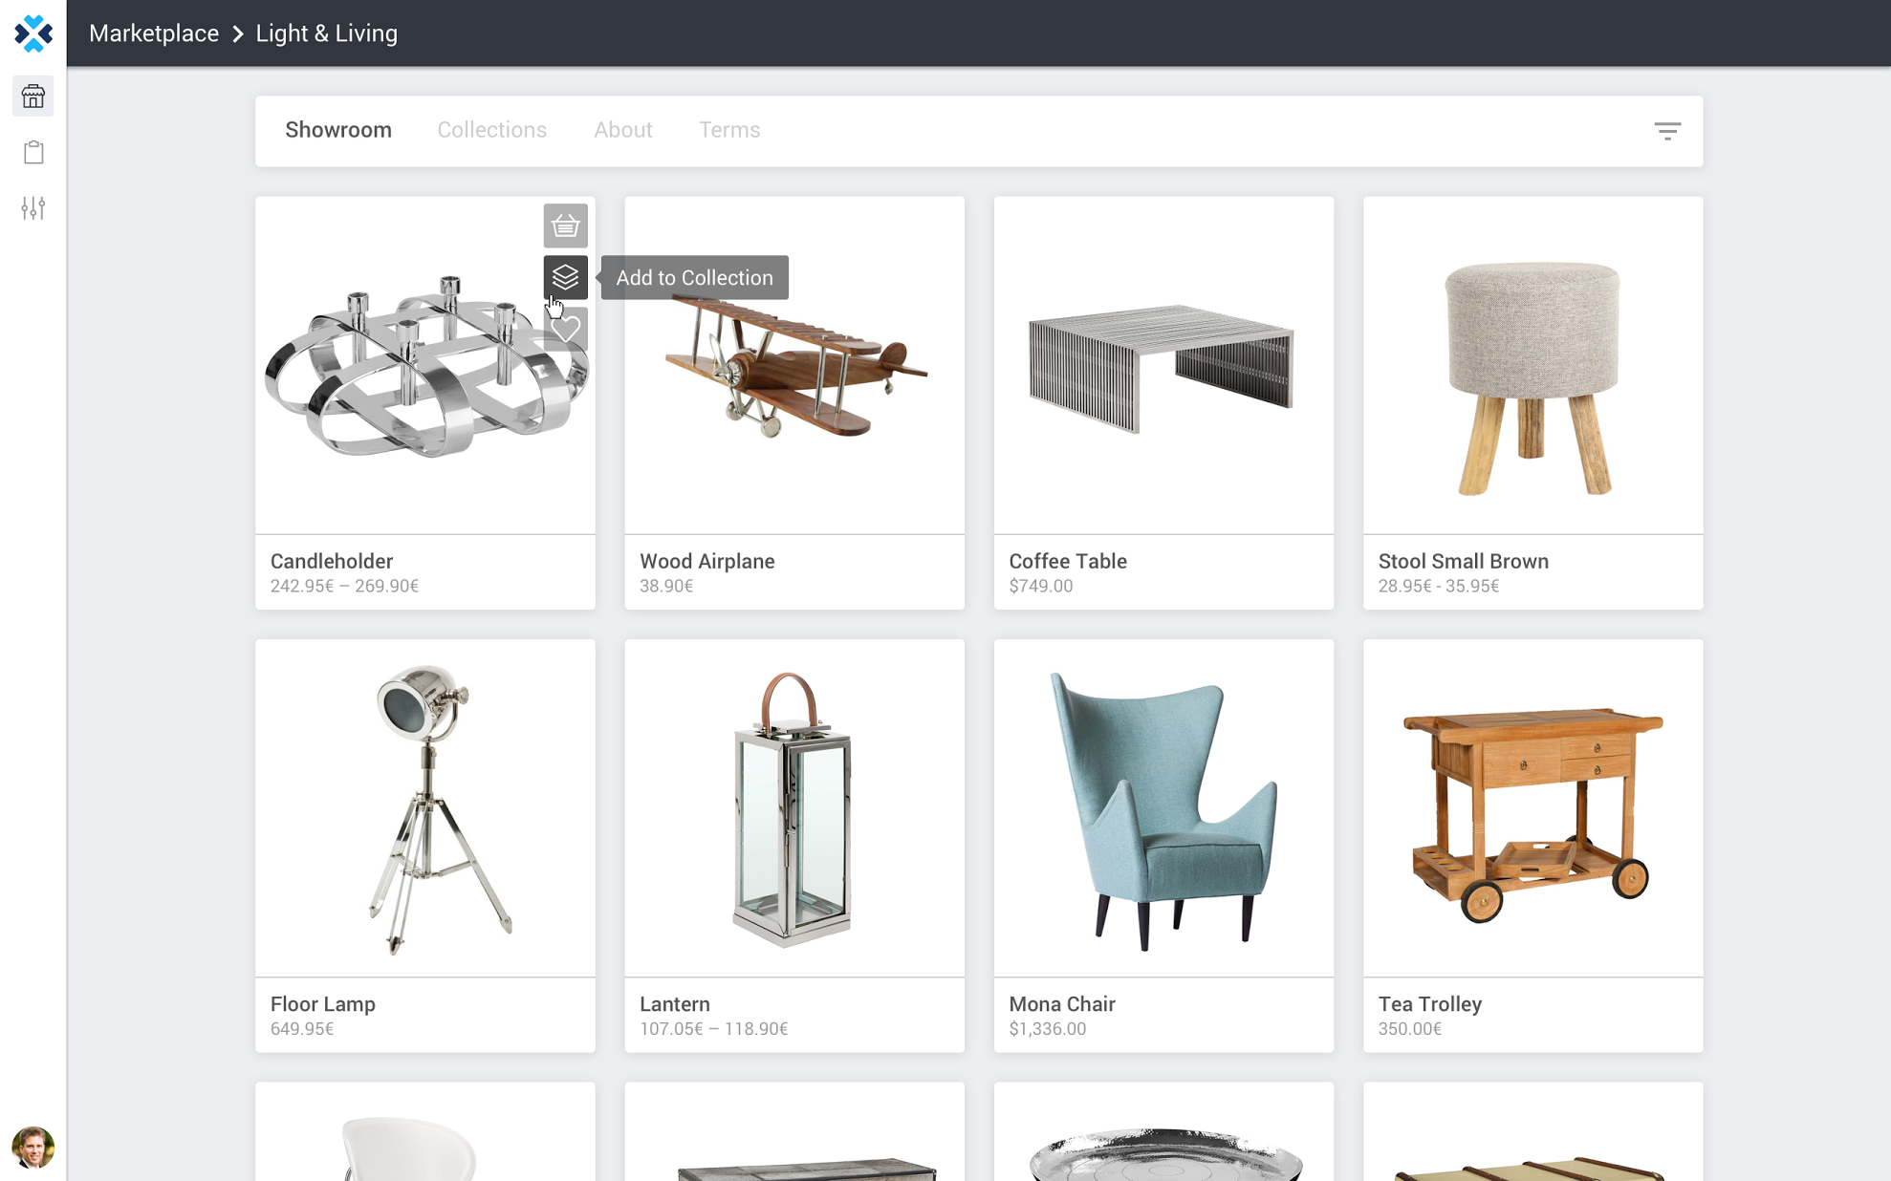Click price 38.90€
The image size is (1891, 1181).
click(x=666, y=586)
